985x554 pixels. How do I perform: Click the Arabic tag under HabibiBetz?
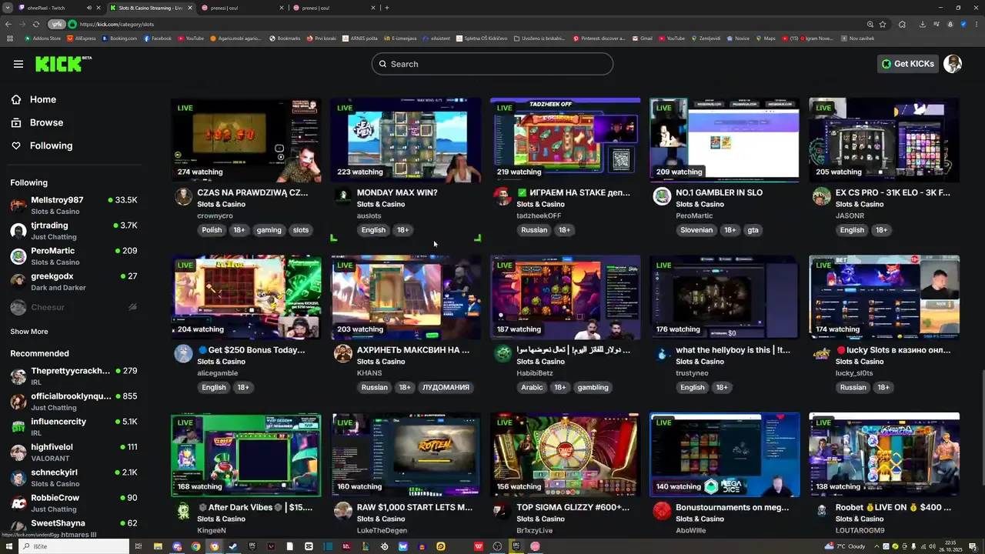point(532,388)
